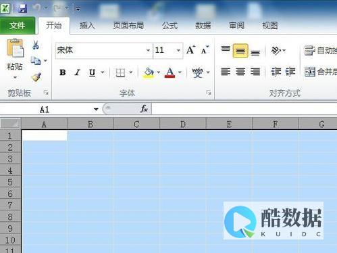
Task: Open the font name dropdown arrow
Action: coord(148,51)
